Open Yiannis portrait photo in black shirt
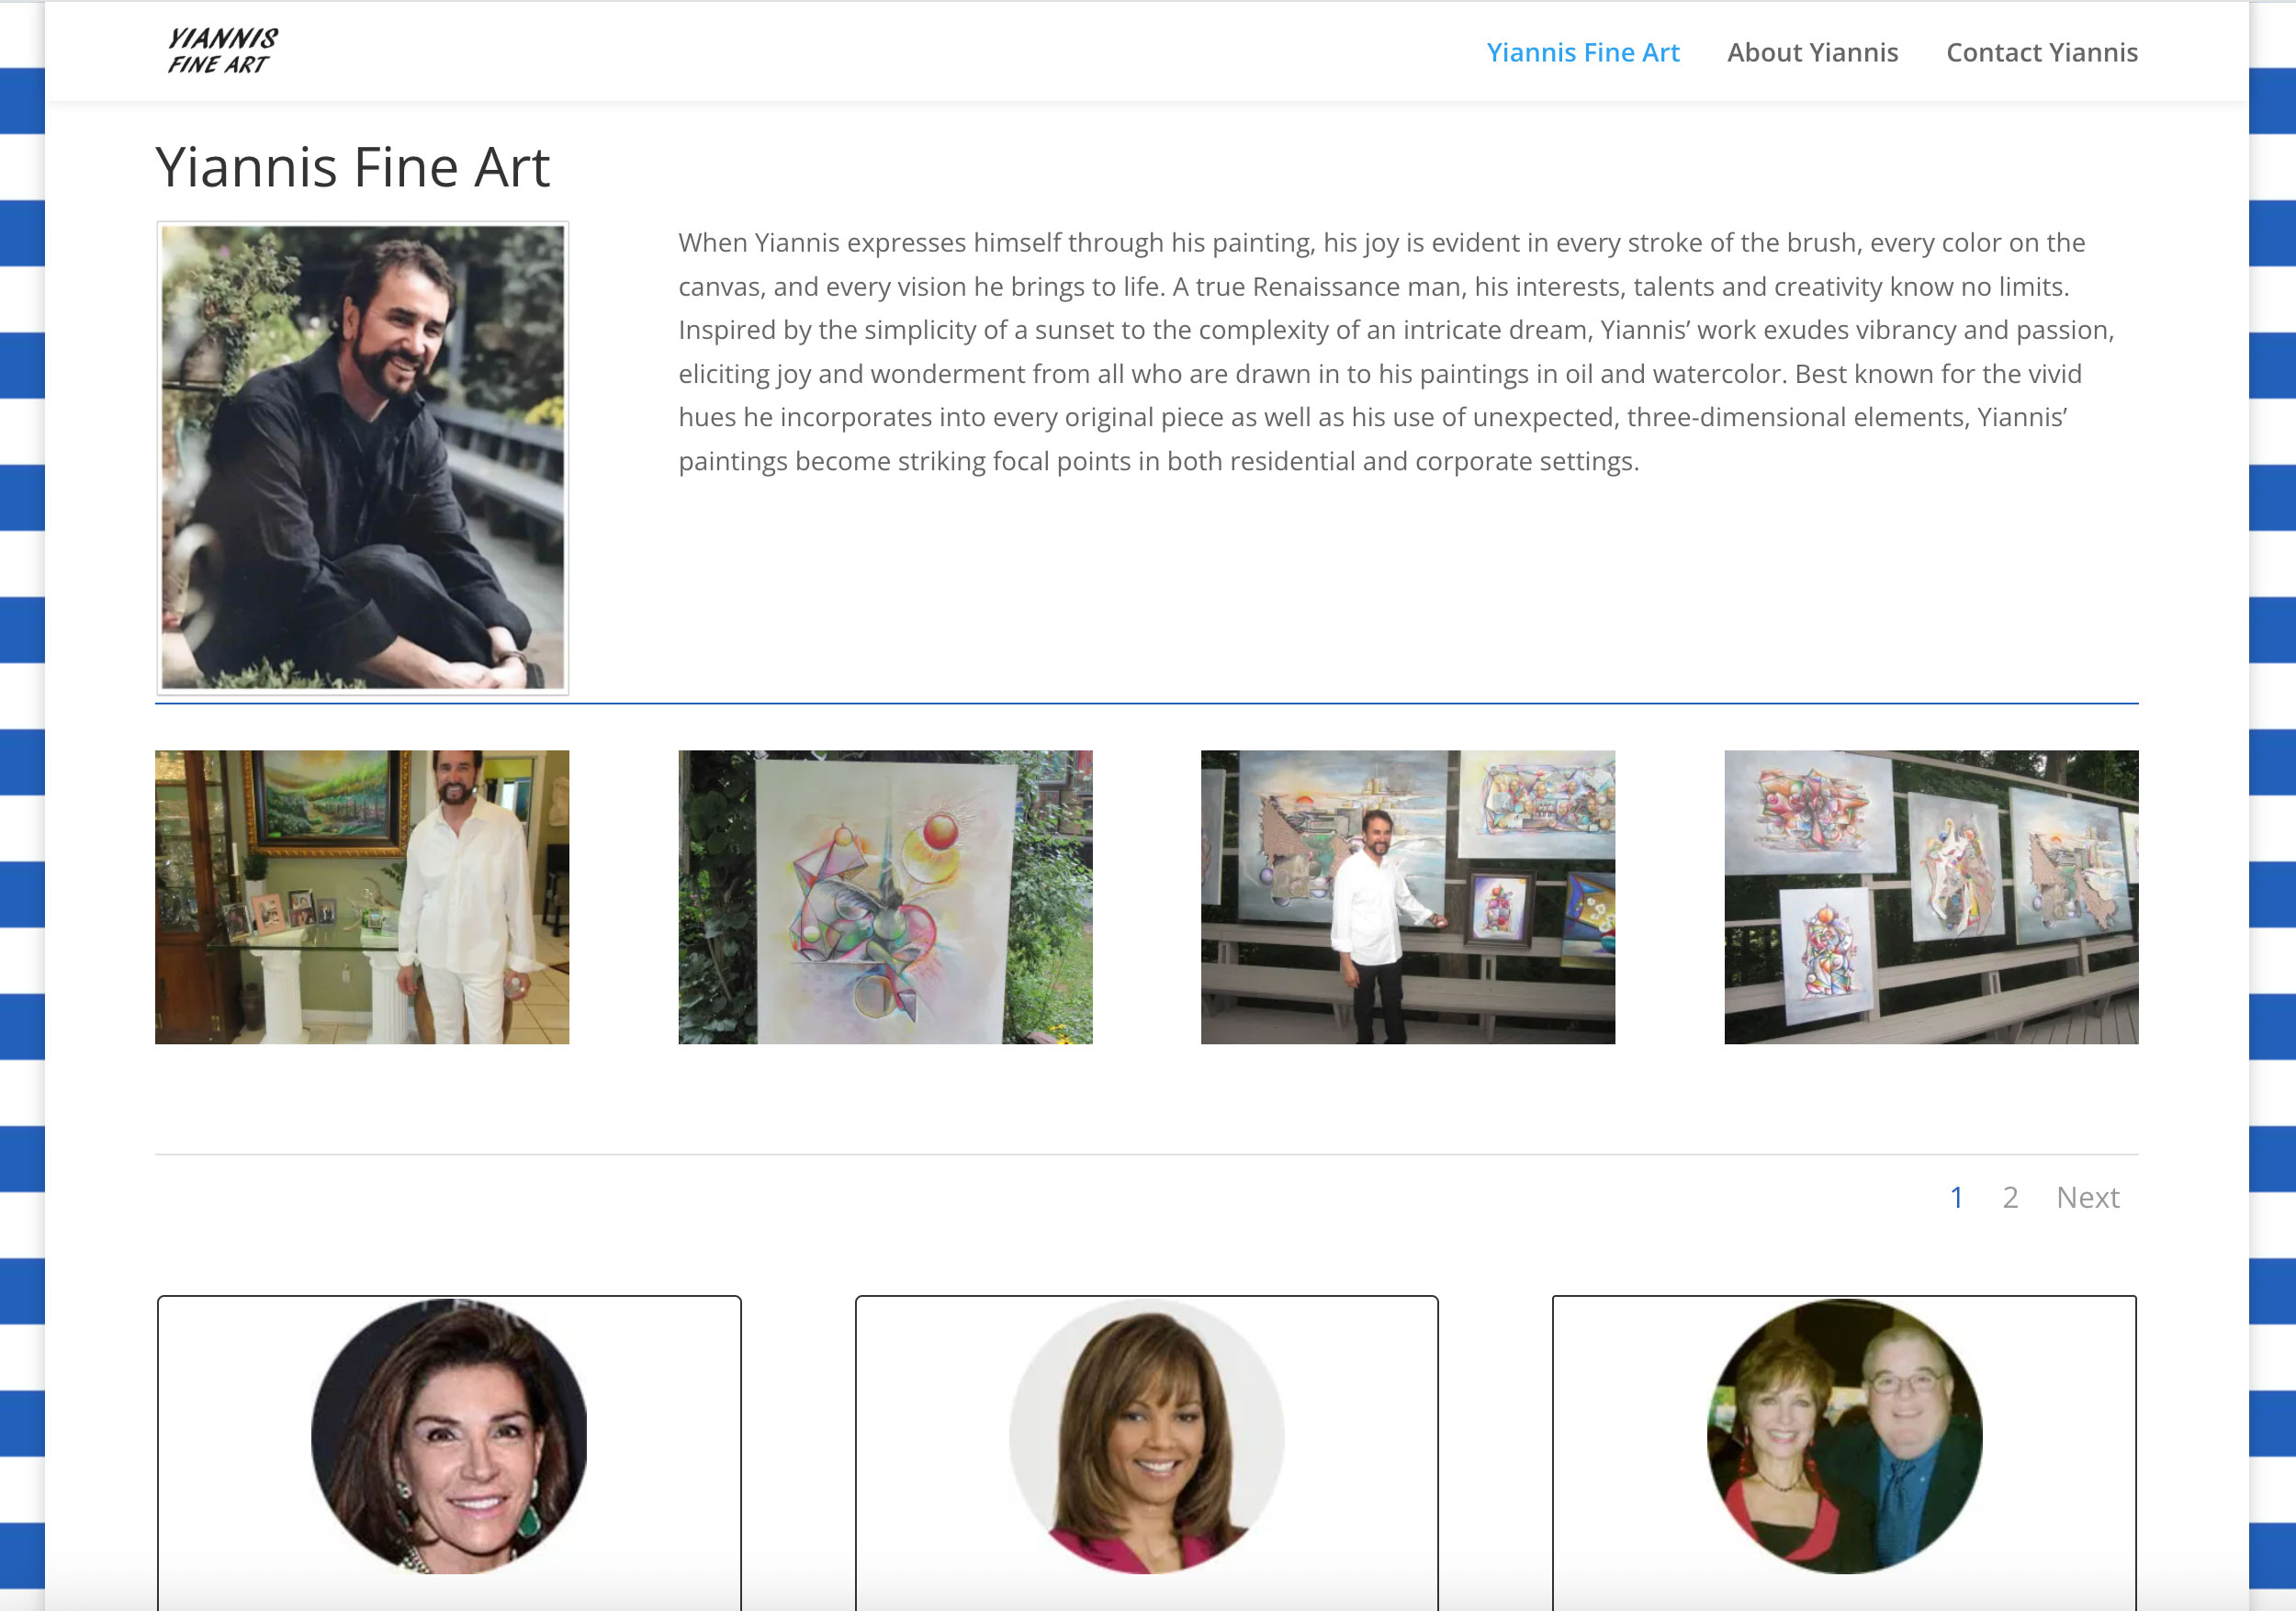The width and height of the screenshot is (2296, 1611). (x=363, y=457)
